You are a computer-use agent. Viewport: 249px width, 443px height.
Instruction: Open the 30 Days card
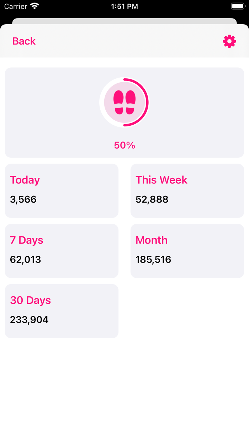coord(62,311)
